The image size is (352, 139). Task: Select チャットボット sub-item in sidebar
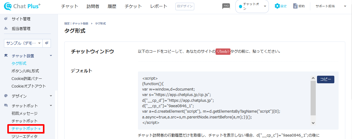[x=24, y=121]
